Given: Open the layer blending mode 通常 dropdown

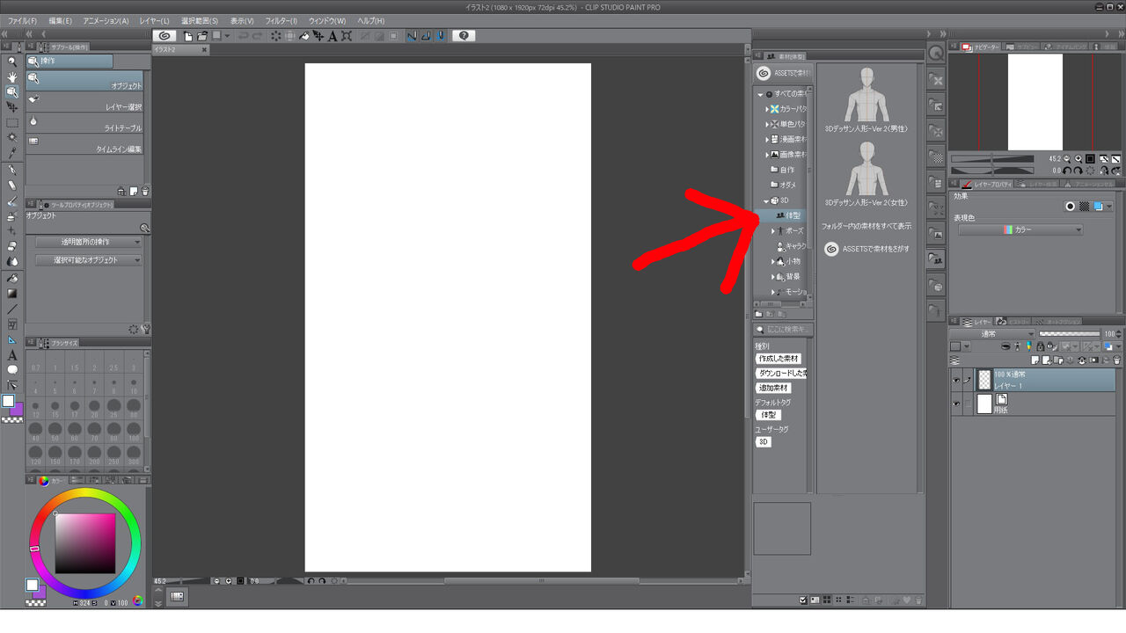Looking at the screenshot, I should tap(992, 334).
